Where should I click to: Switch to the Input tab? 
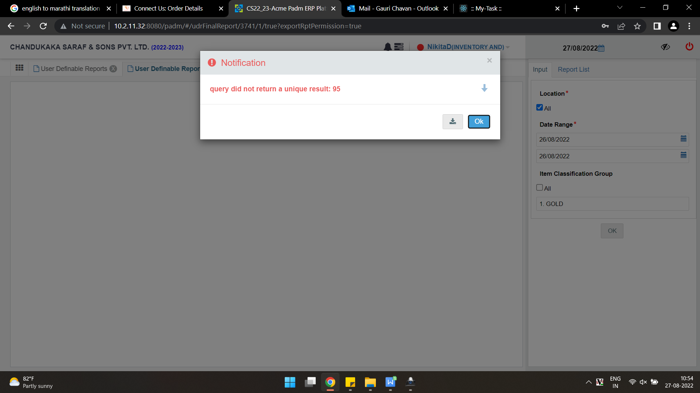540,70
